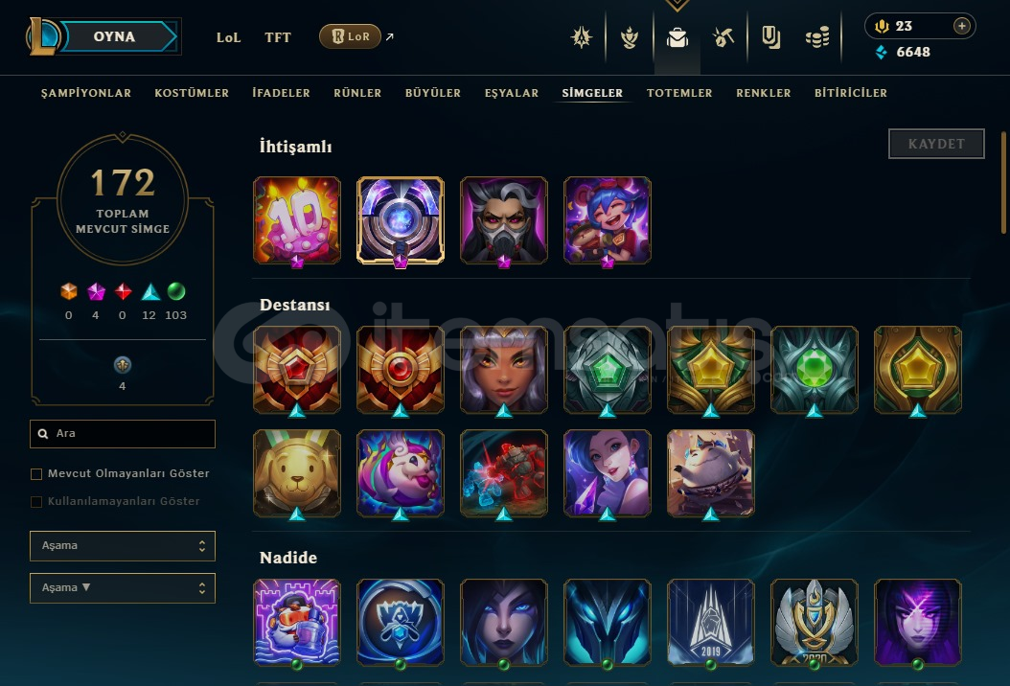Open the first Aşama dropdown

click(123, 545)
